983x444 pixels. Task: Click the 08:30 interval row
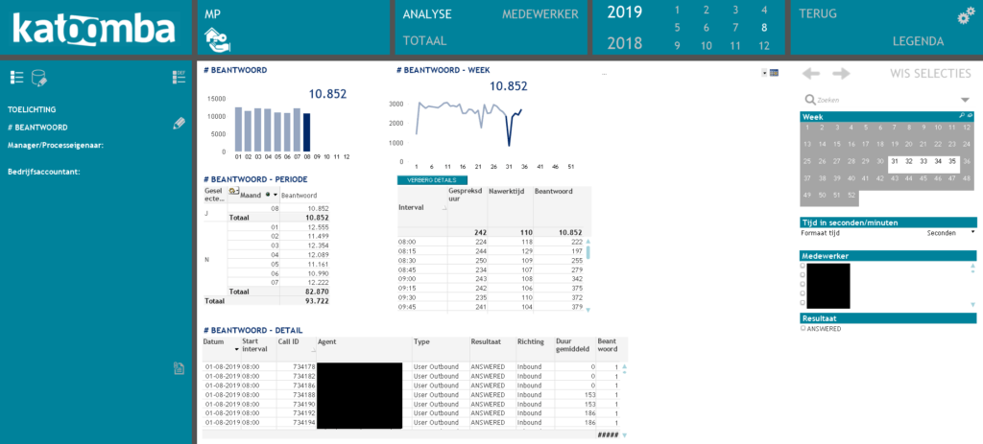pos(491,260)
